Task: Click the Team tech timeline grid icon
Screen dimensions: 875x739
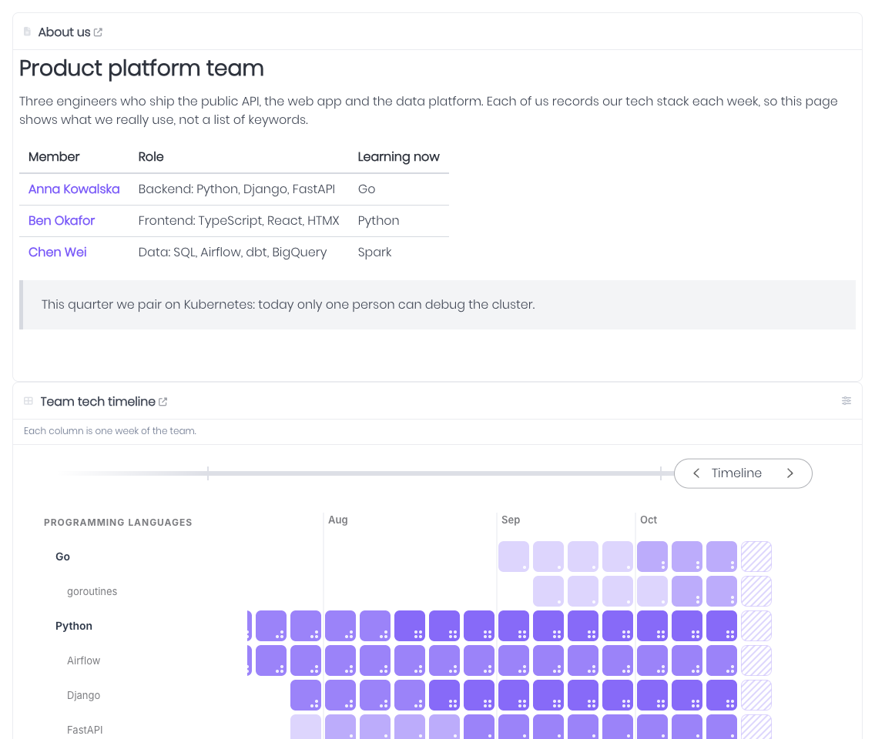Action: 28,401
